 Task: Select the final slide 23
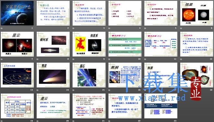pos(161,106)
